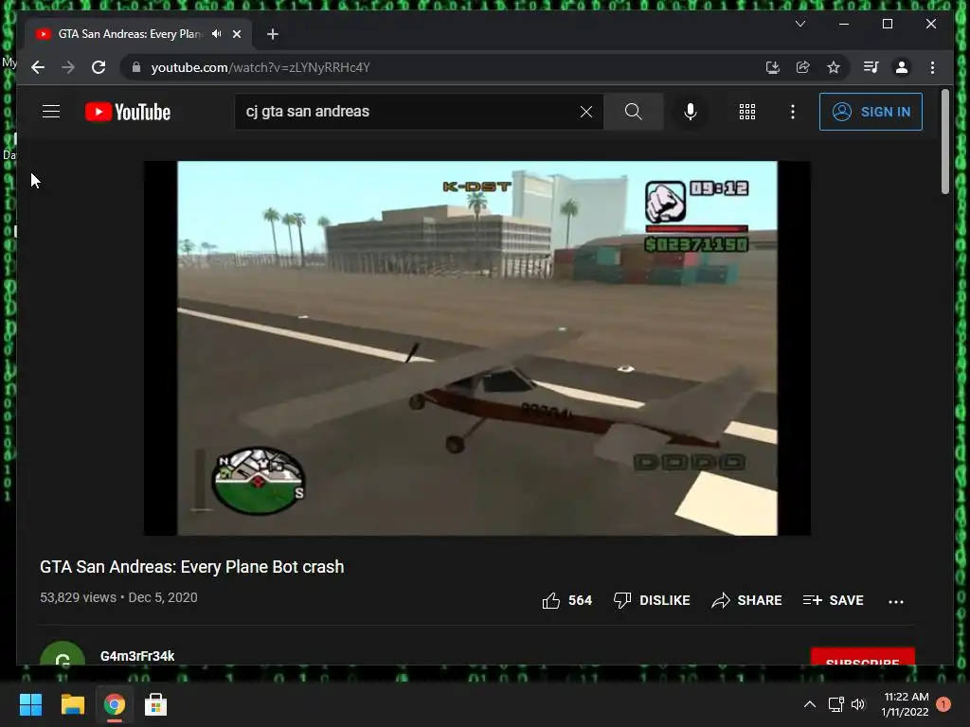View site info via padlock icon
Screen dimensions: 970x727
tap(136, 67)
